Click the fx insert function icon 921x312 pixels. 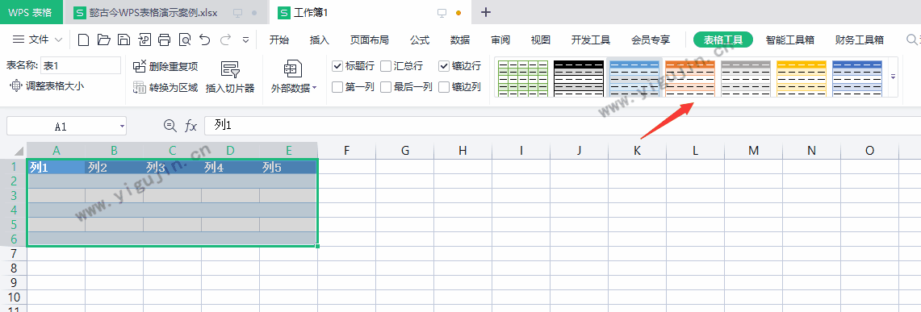[x=190, y=126]
